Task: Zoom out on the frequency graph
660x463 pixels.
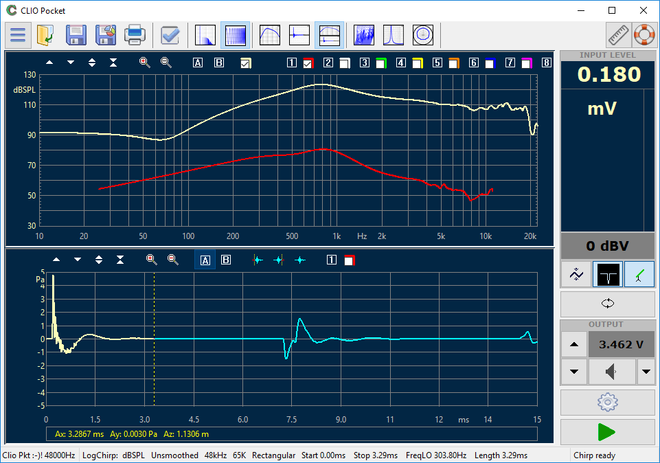Action: pyautogui.click(x=166, y=63)
